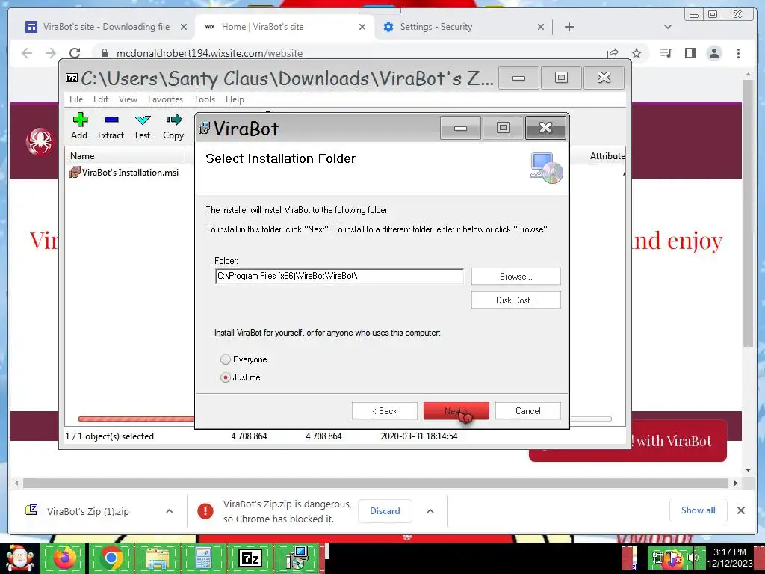Click the Chrome forward arrow
The width and height of the screenshot is (765, 574).
click(x=51, y=53)
